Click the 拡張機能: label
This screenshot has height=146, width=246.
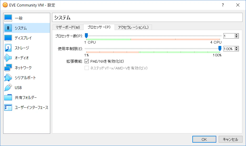pyautogui.click(x=75, y=61)
